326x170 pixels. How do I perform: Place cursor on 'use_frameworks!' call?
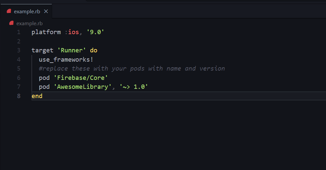[x=66, y=59]
